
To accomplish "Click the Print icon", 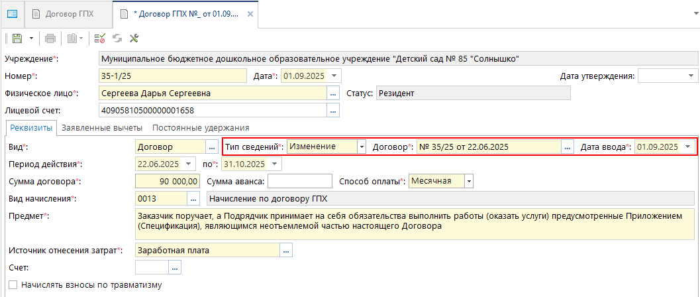I will point(50,38).
